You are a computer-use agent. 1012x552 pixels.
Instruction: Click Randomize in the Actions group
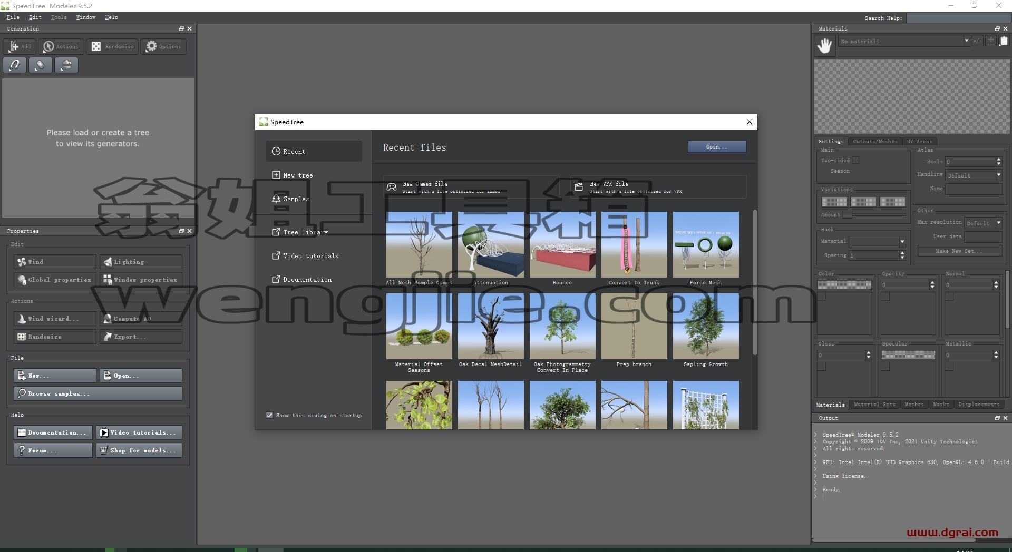pos(55,337)
